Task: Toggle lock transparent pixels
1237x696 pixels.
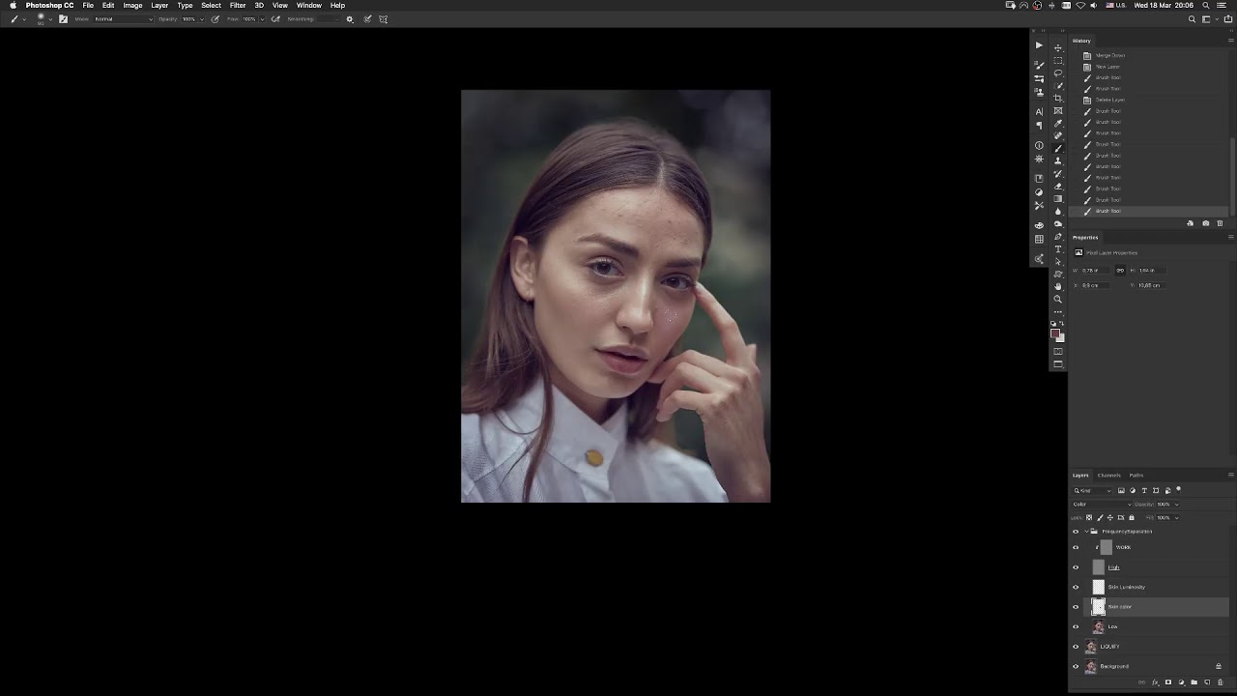Action: click(x=1089, y=517)
